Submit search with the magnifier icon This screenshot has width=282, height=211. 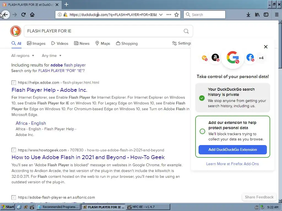pos(186,31)
